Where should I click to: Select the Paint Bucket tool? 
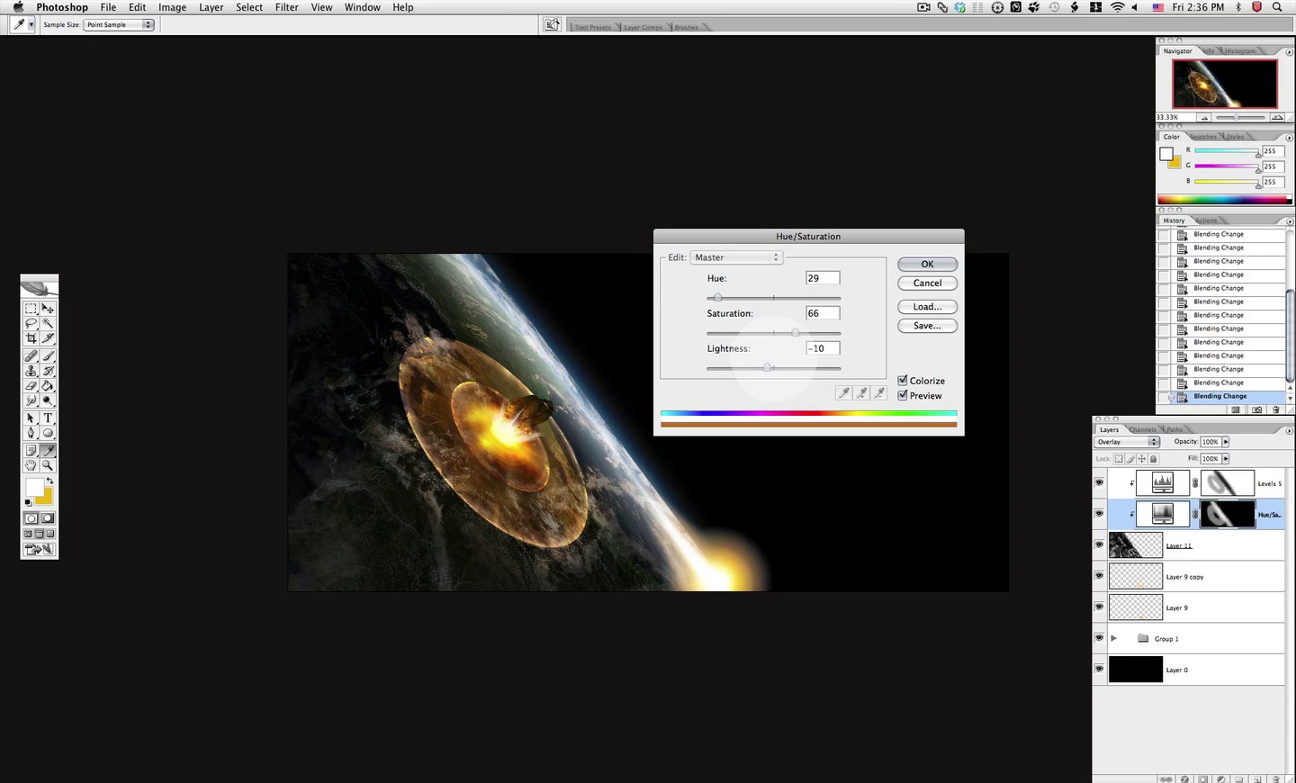48,385
